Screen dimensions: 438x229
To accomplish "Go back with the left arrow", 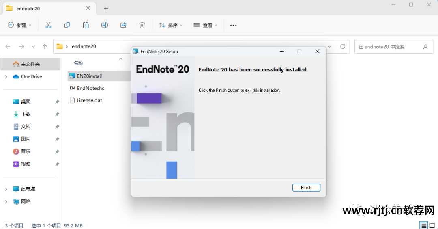I will pos(8,46).
